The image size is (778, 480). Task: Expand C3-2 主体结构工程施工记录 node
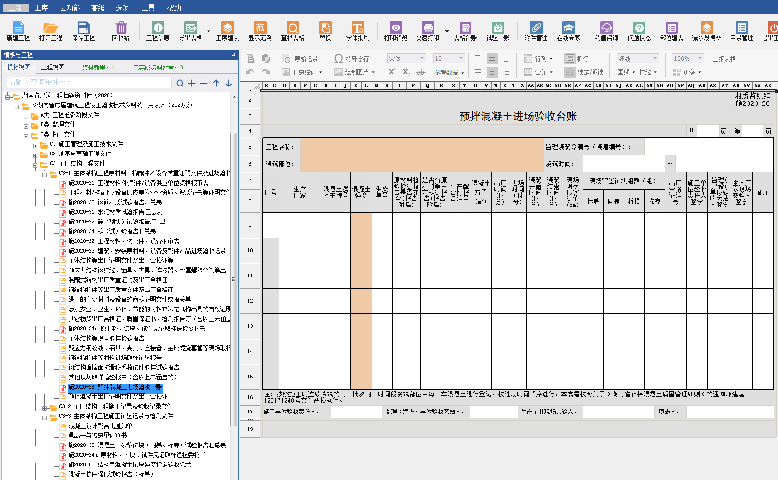click(44, 407)
